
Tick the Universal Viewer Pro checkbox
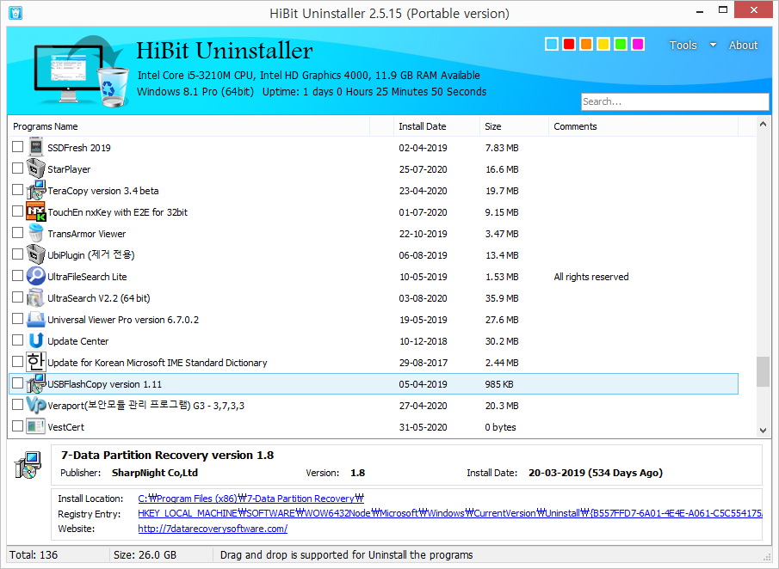17,319
